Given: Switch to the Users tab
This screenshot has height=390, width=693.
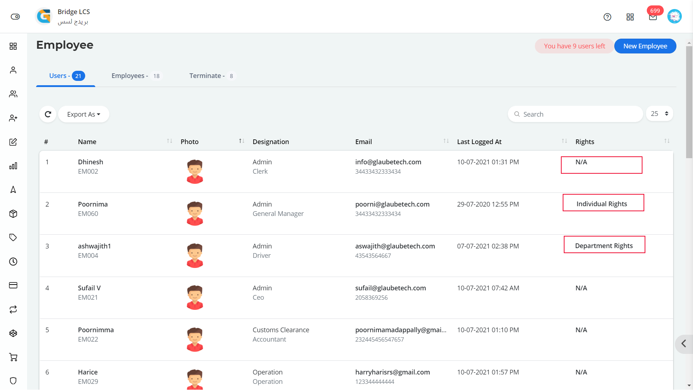Looking at the screenshot, I should pos(66,76).
